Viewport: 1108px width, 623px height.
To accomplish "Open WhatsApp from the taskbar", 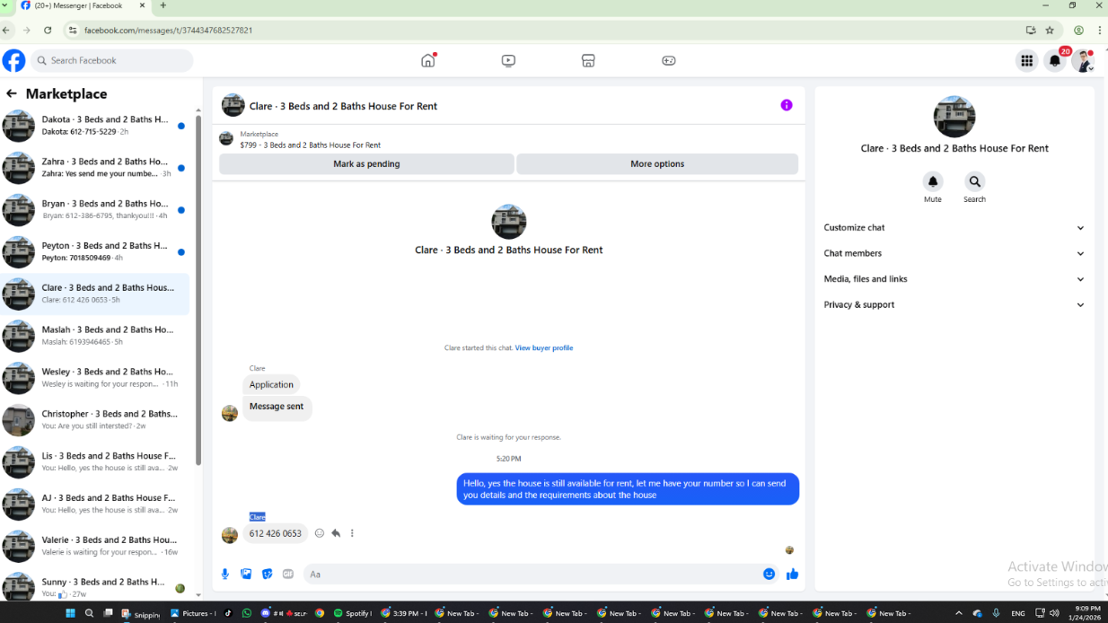I will pos(247,613).
